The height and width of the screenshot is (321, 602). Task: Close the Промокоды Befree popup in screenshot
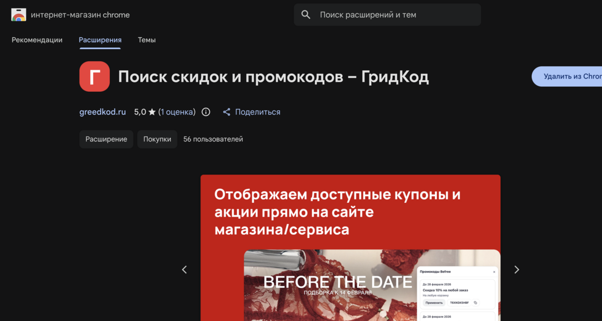tap(494, 272)
